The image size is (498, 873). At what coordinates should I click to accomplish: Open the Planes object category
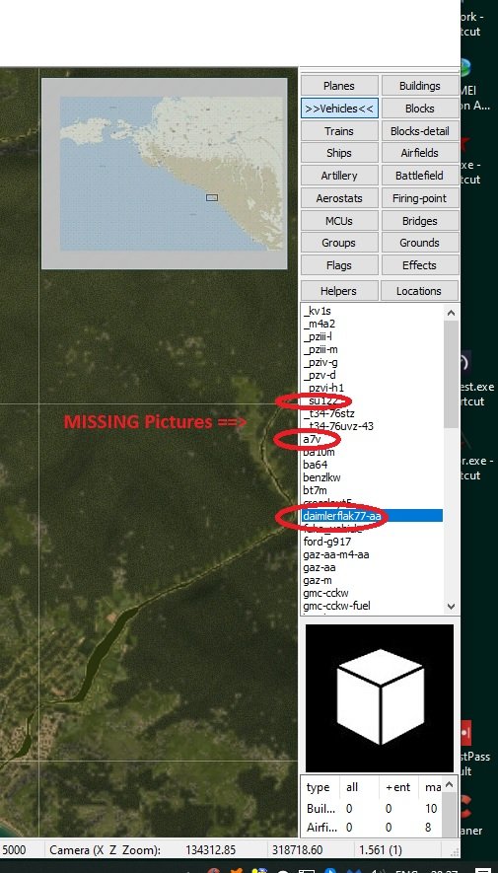tap(339, 86)
